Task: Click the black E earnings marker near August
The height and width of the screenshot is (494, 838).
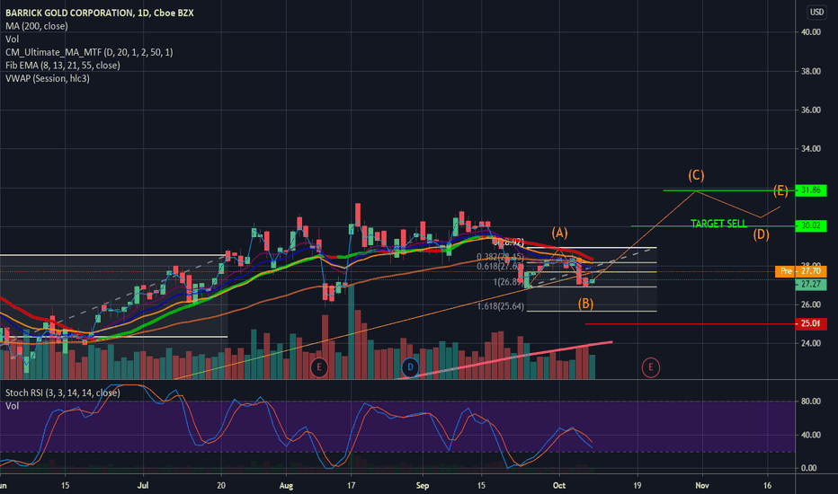Action: [x=319, y=367]
